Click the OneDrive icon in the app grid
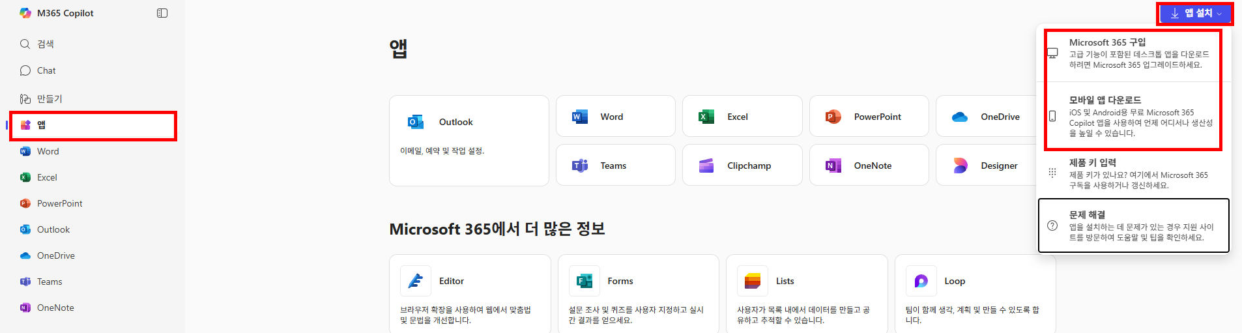 click(959, 117)
